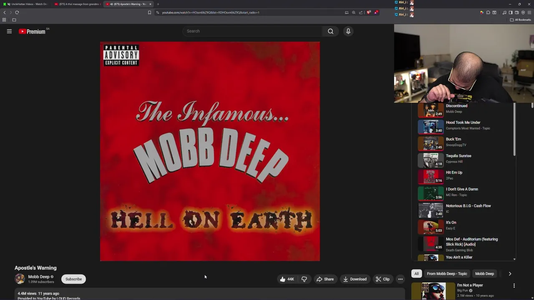Dislike the video using thumbs-down icon
Screen dimensions: 534x300
[x=304, y=279]
